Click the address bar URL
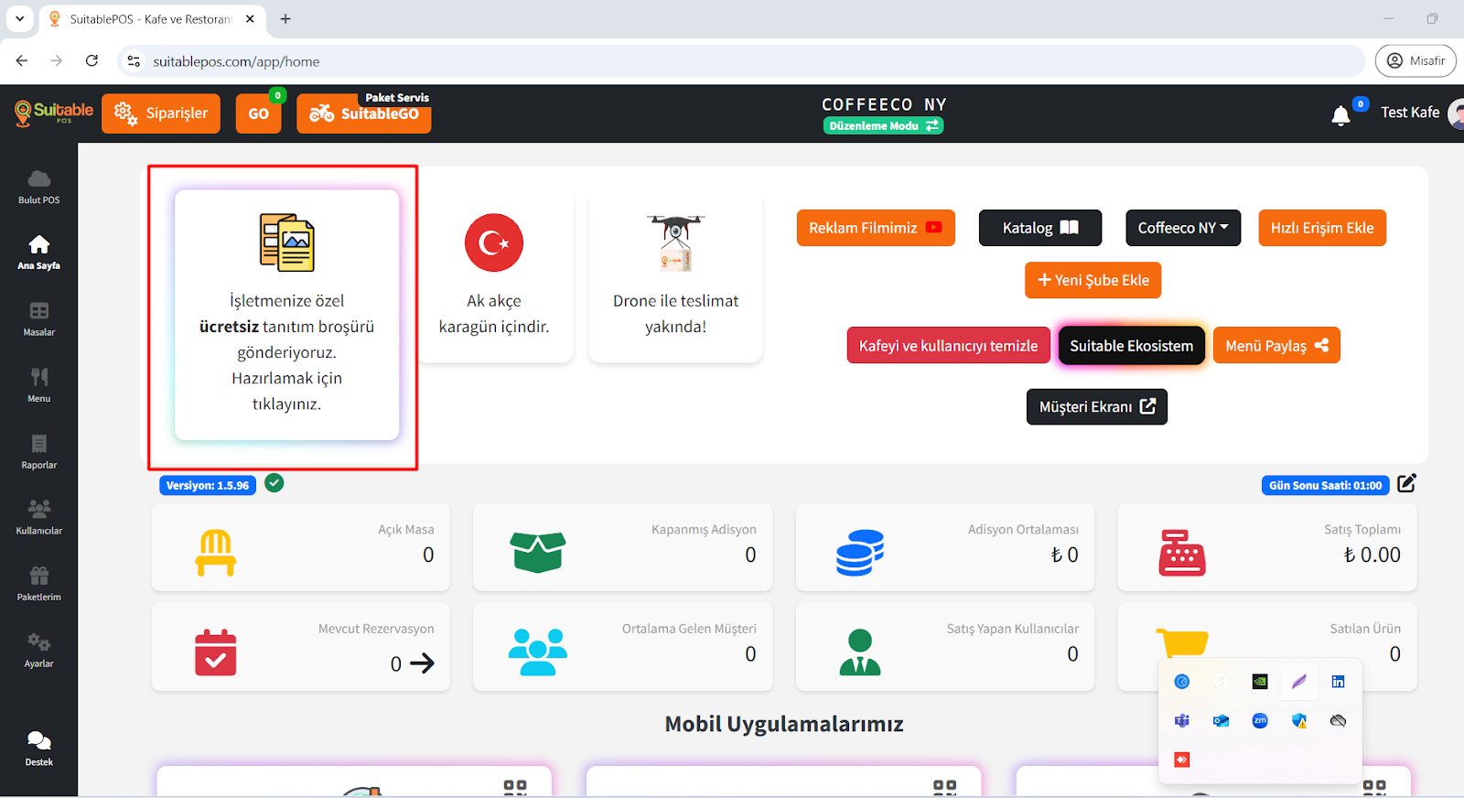1464x798 pixels. point(236,61)
